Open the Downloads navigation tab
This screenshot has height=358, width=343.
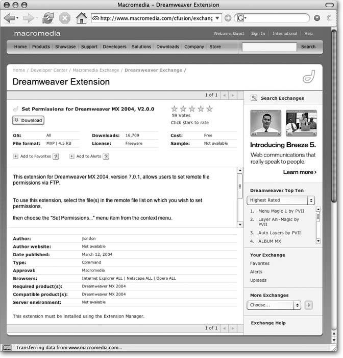(167, 47)
